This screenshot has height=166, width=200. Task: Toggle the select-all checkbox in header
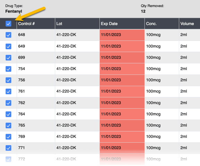point(8,24)
